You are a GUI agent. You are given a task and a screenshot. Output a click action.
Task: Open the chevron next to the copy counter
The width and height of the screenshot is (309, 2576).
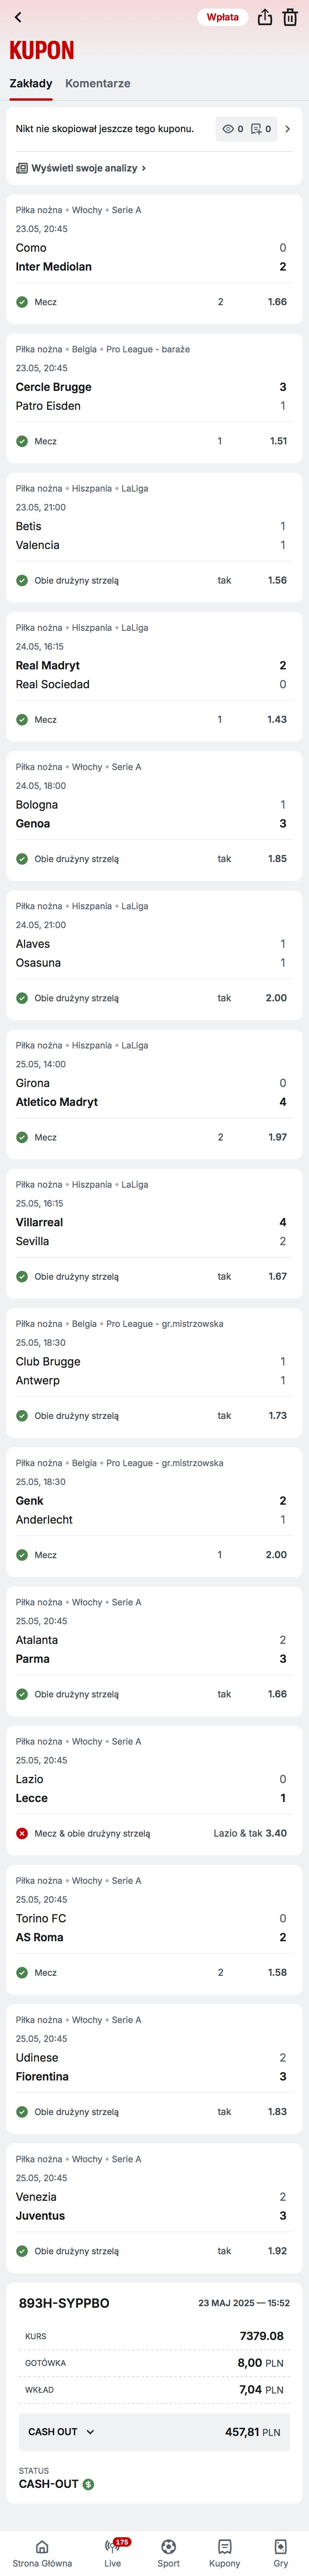(288, 129)
